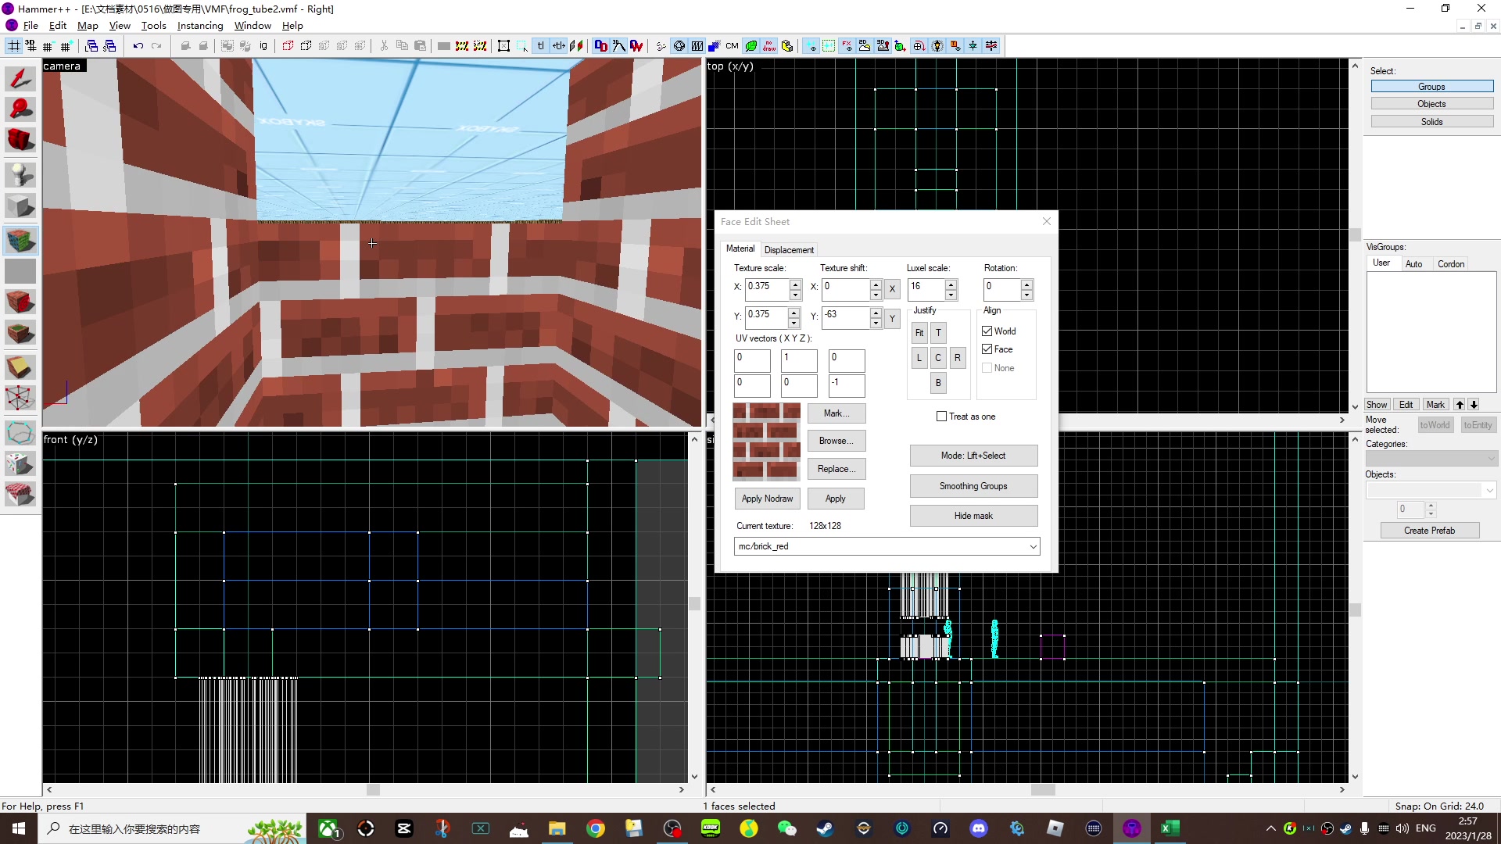This screenshot has width=1501, height=844.
Task: Toggle 2D grid display icon
Action: coord(14,46)
